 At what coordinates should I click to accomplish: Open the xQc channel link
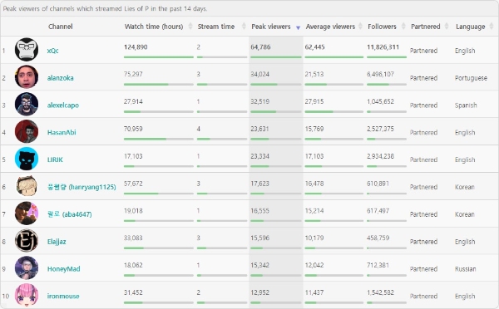click(x=53, y=51)
